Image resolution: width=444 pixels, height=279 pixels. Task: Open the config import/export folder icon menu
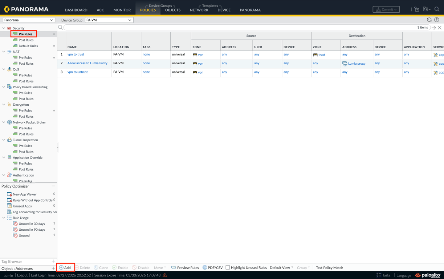[427, 9]
